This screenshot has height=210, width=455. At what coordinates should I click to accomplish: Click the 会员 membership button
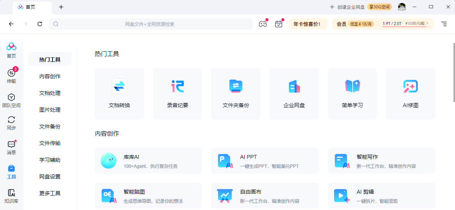(x=342, y=24)
